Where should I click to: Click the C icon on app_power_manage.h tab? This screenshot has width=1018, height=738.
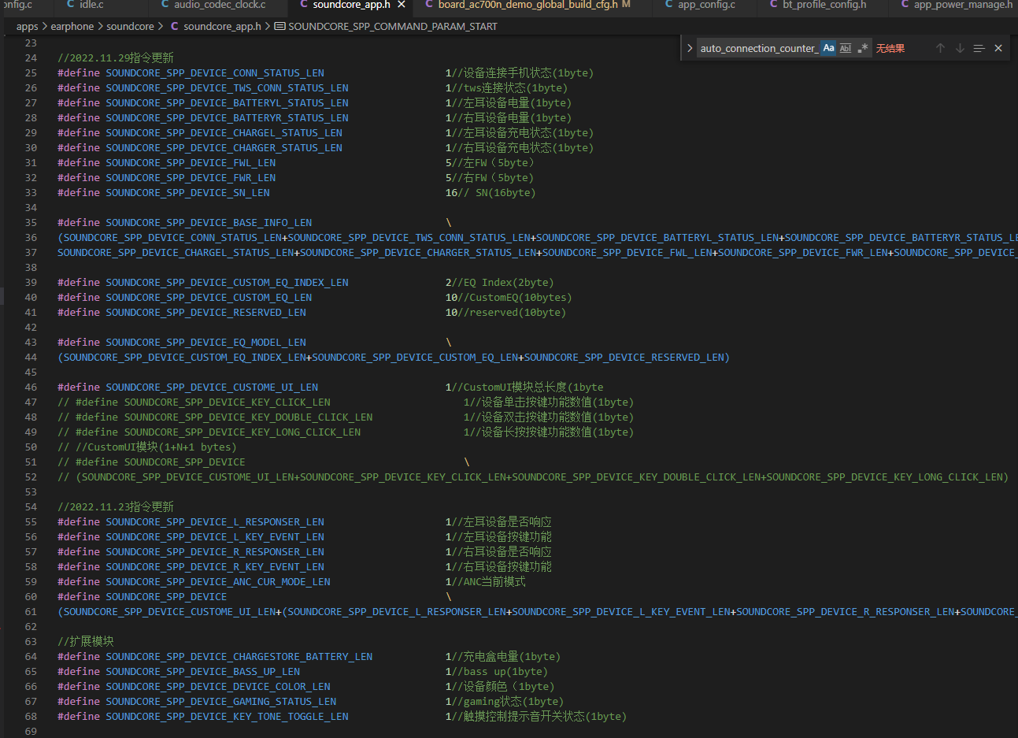pyautogui.click(x=905, y=5)
